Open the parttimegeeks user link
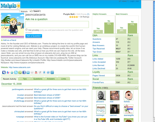The width and height of the screenshot is (155, 122). [18, 89]
